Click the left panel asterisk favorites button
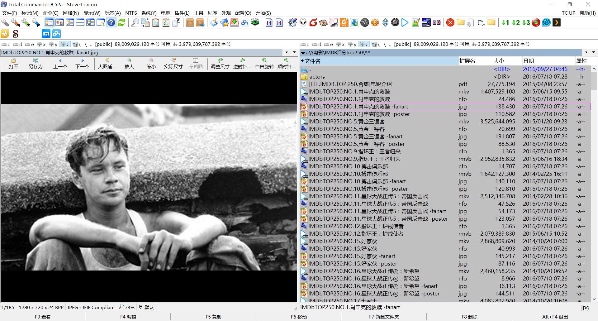The height and width of the screenshot is (321, 598). tap(287, 52)
